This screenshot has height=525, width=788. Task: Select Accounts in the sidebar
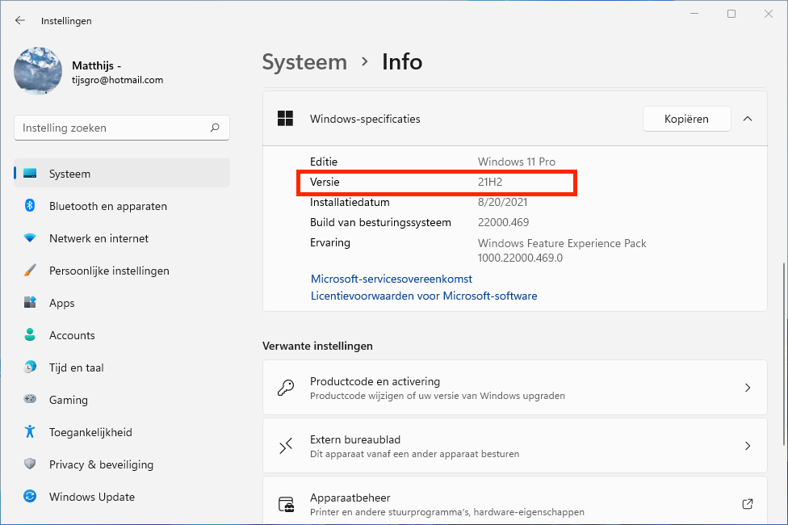click(72, 335)
